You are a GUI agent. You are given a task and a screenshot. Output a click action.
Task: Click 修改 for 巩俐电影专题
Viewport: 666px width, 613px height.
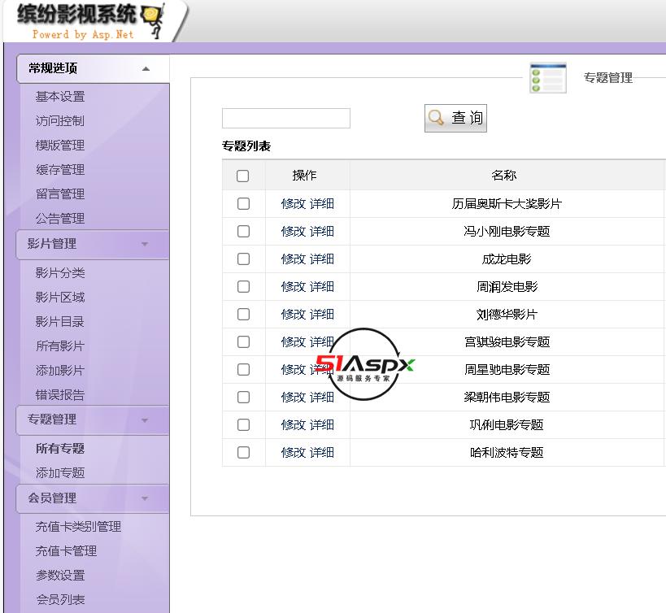click(x=294, y=424)
